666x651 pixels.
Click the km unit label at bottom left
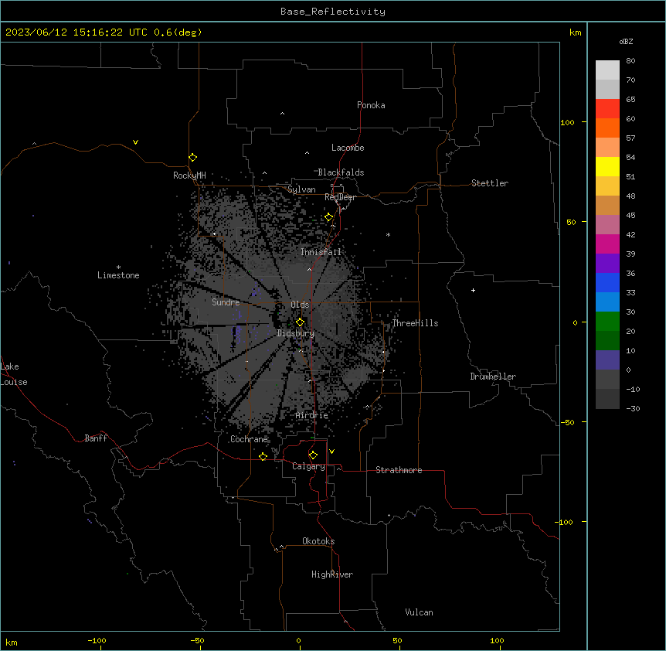(12, 642)
